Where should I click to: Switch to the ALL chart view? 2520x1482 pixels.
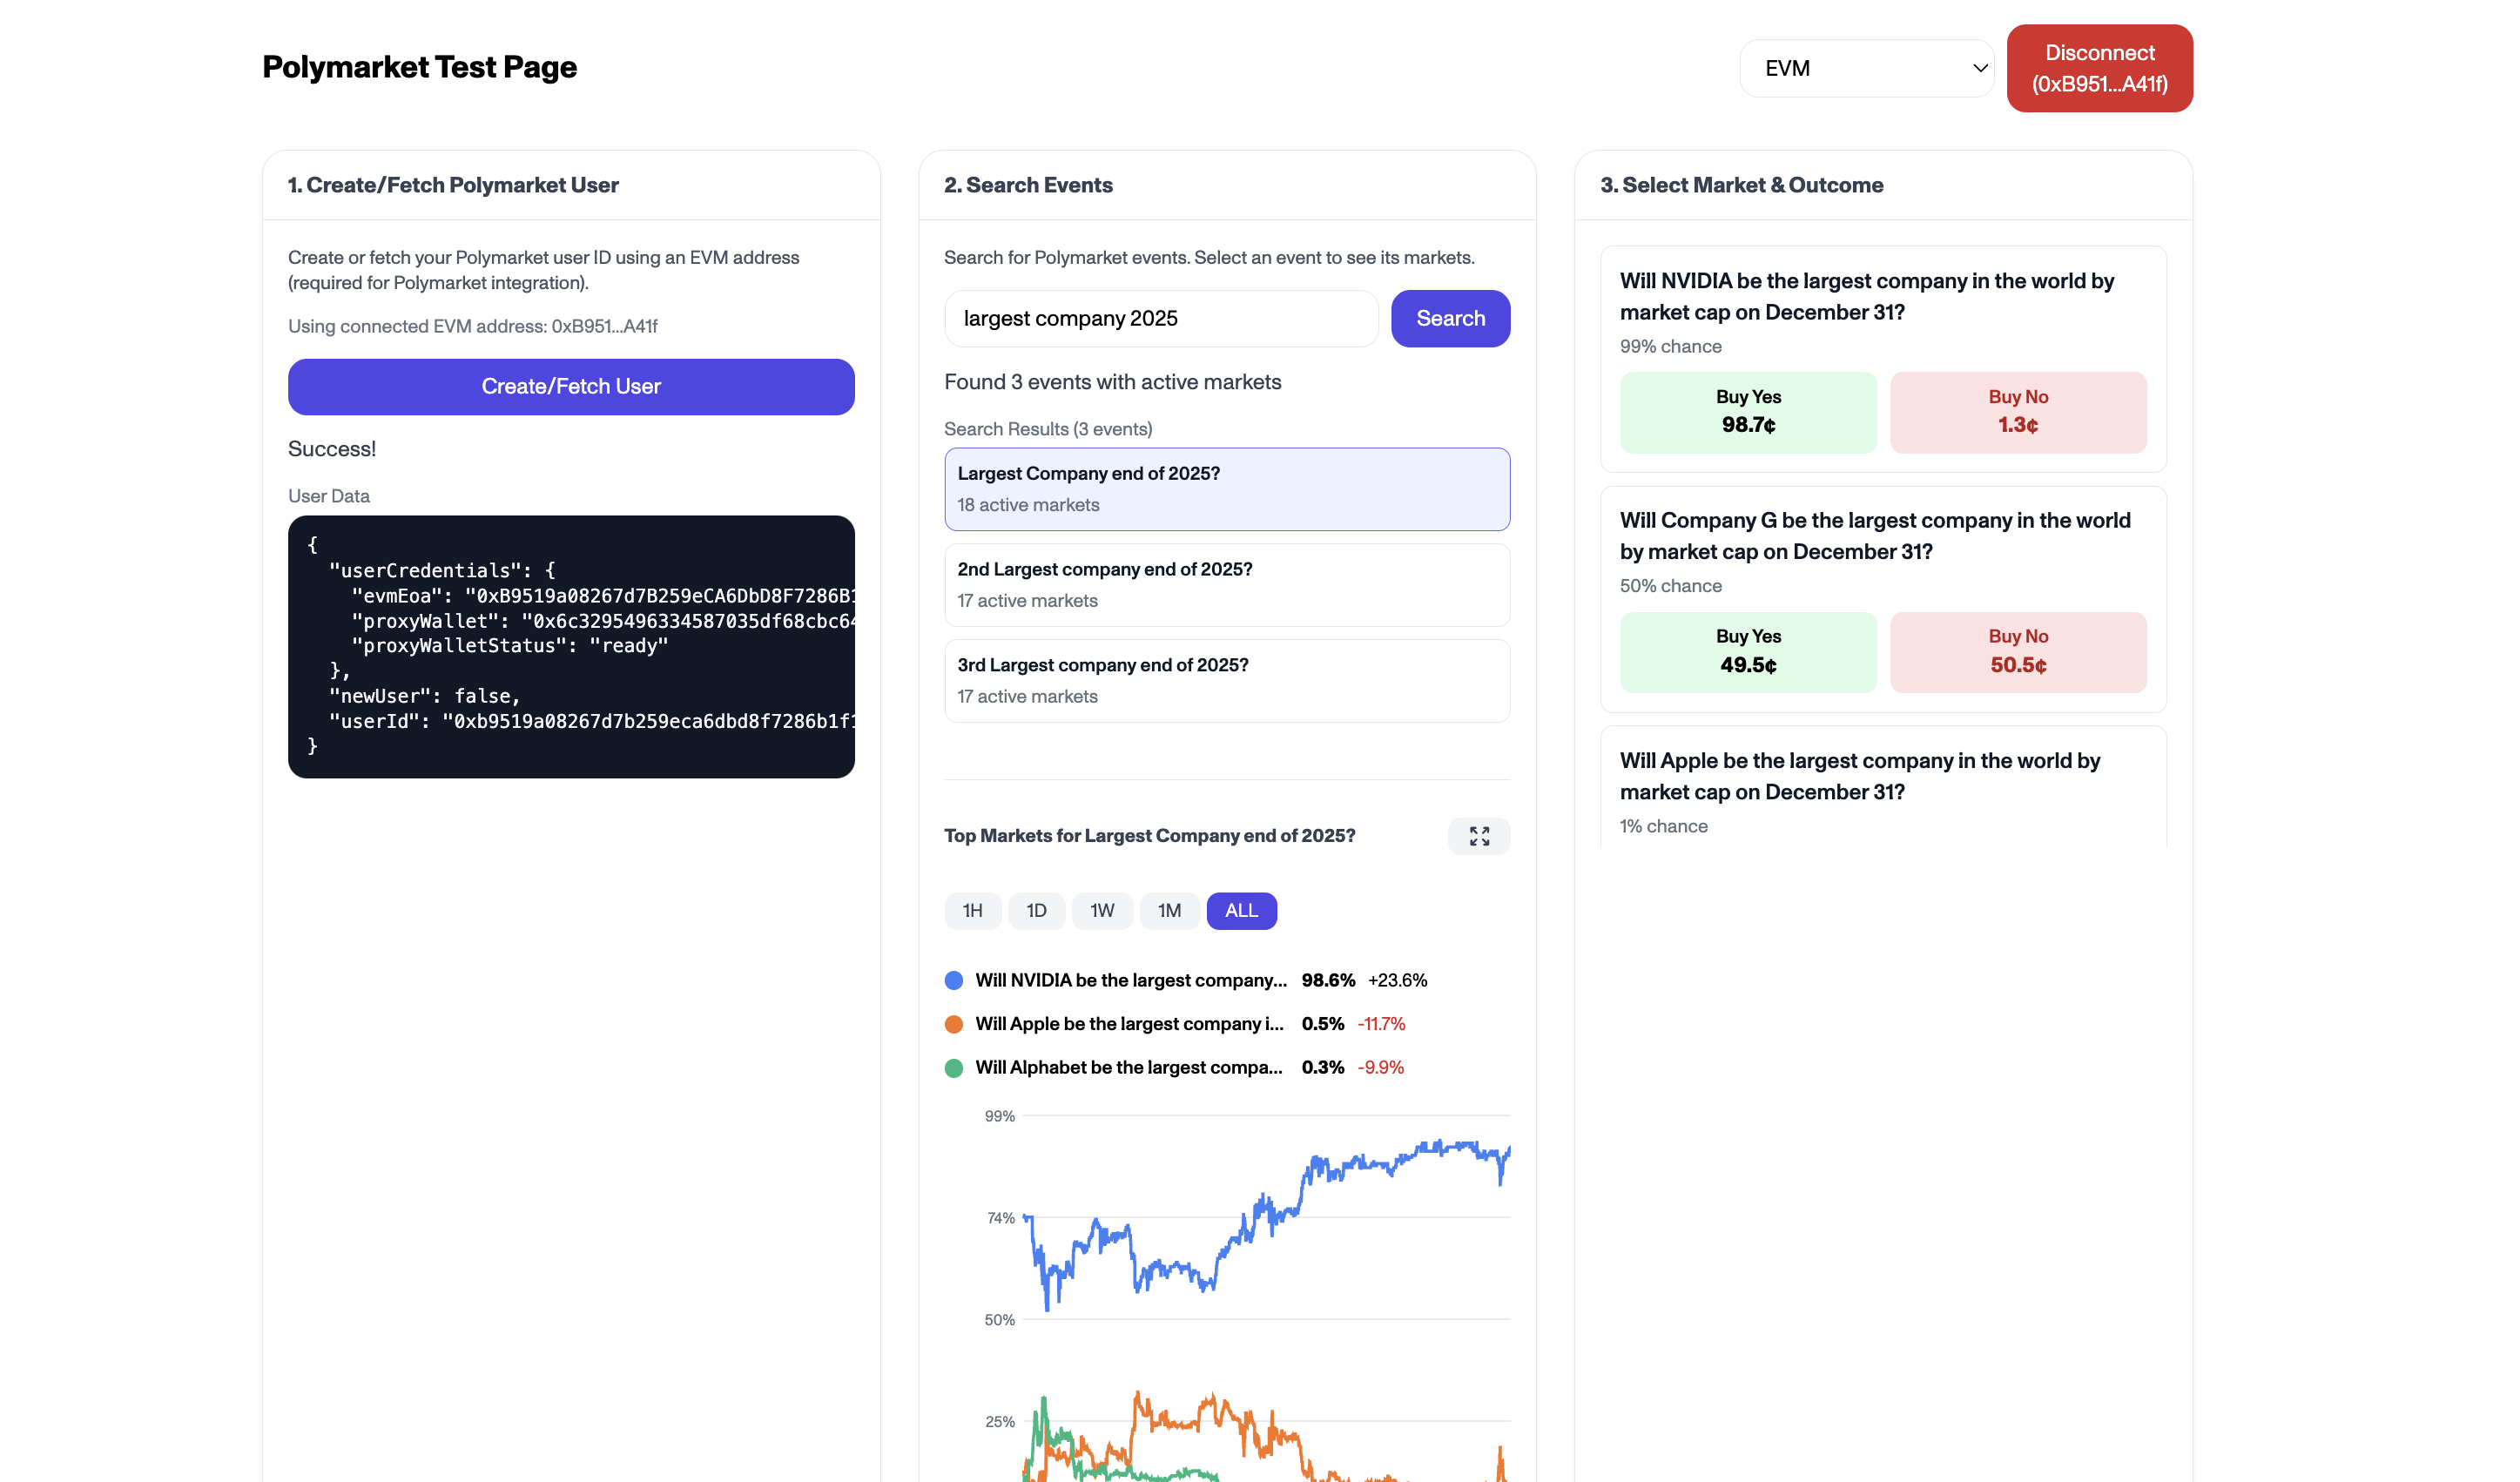coord(1241,910)
